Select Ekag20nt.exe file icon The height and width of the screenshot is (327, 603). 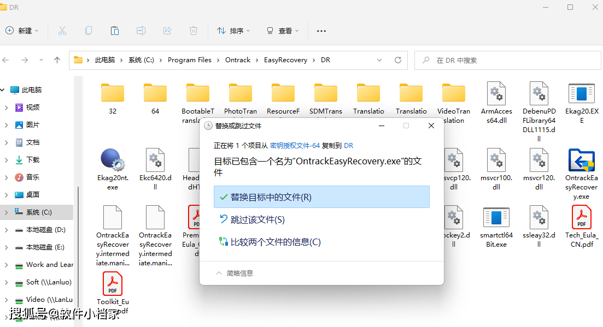coord(113,159)
